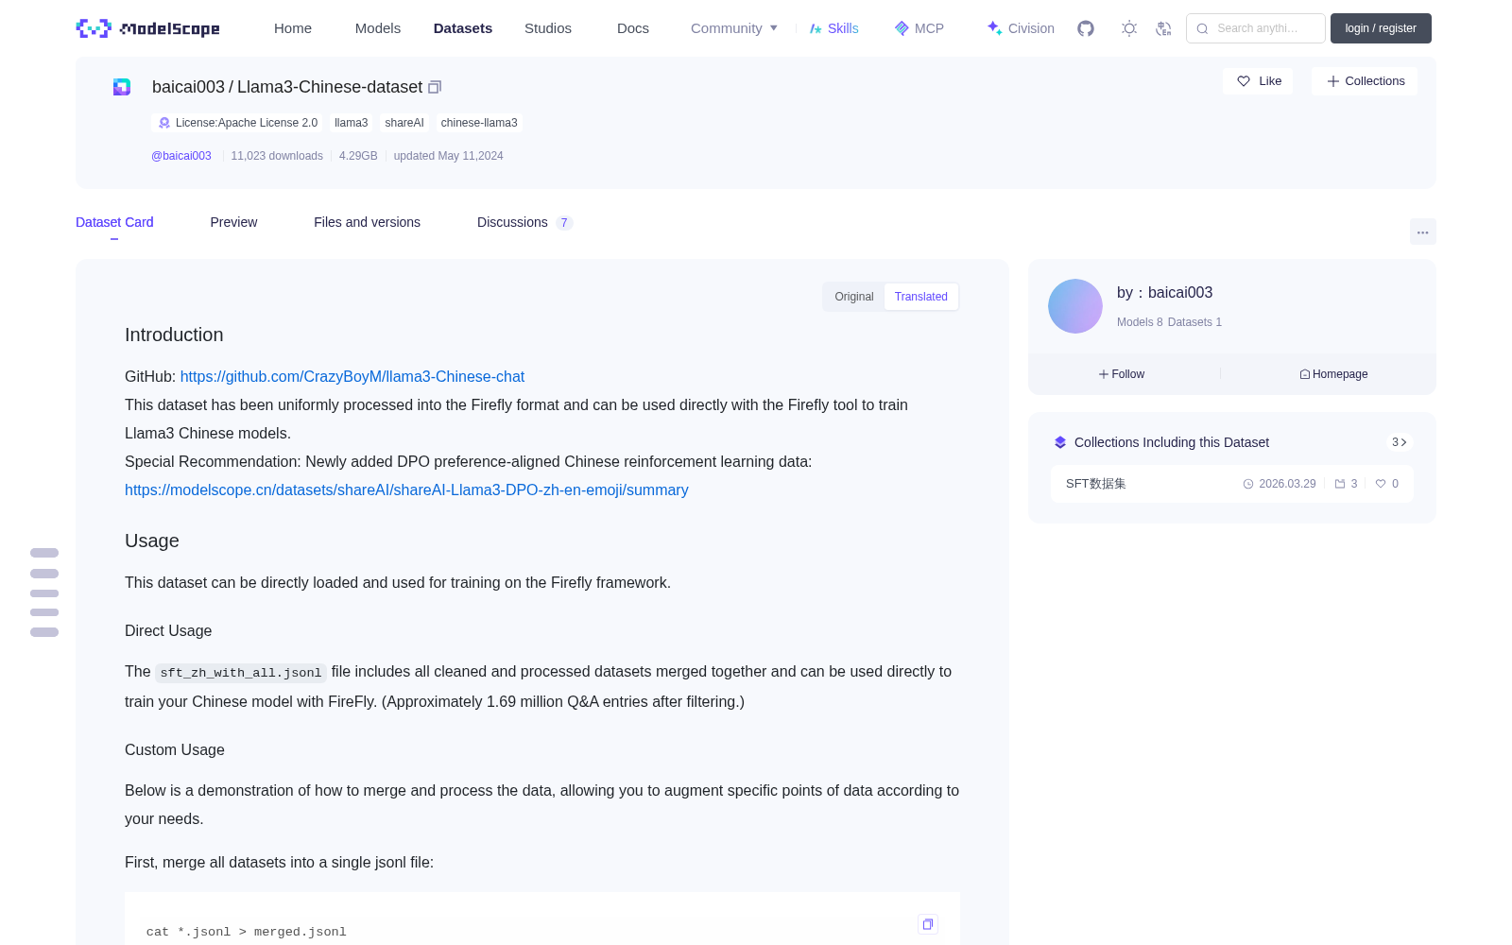Image resolution: width=1512 pixels, height=945 pixels.
Task: Click the MCP diamond icon
Action: (902, 28)
